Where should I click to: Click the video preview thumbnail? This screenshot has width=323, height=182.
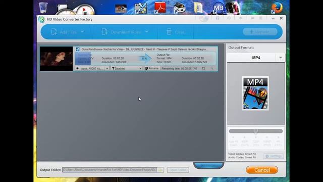pos(56,59)
